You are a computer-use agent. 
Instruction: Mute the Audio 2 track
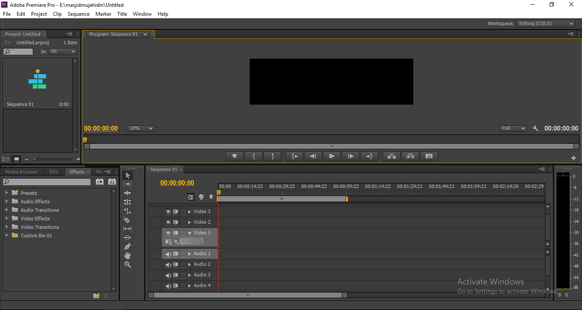168,264
